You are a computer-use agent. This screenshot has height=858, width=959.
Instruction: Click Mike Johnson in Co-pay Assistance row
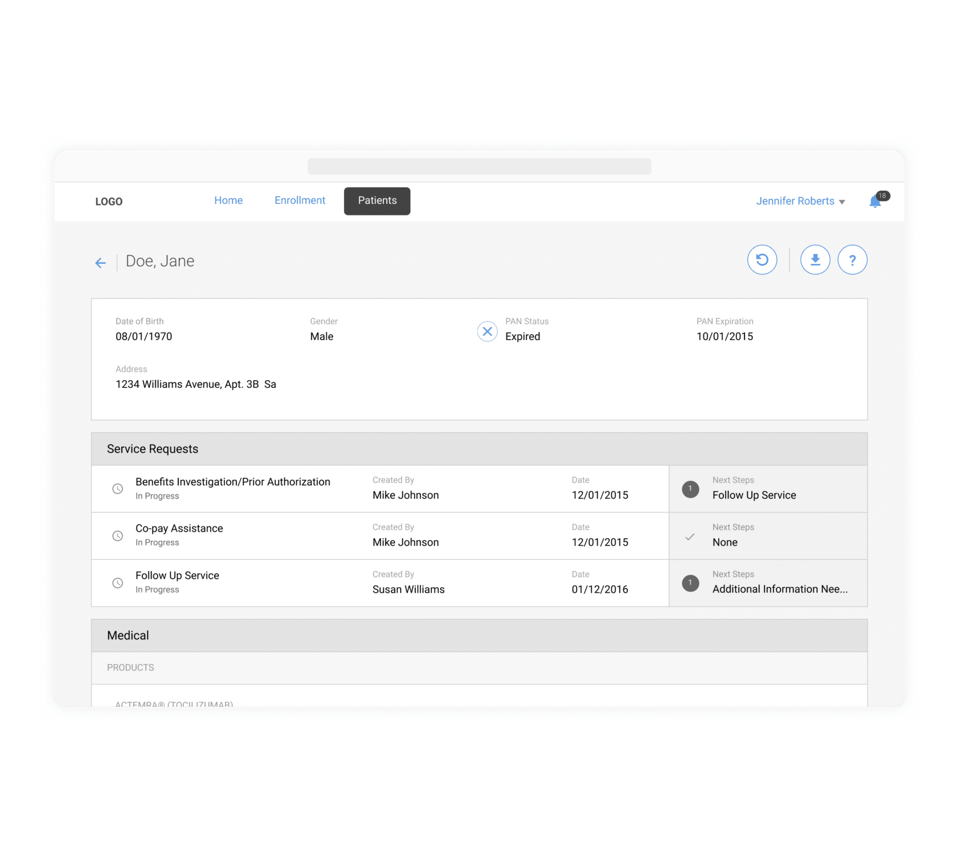click(405, 542)
